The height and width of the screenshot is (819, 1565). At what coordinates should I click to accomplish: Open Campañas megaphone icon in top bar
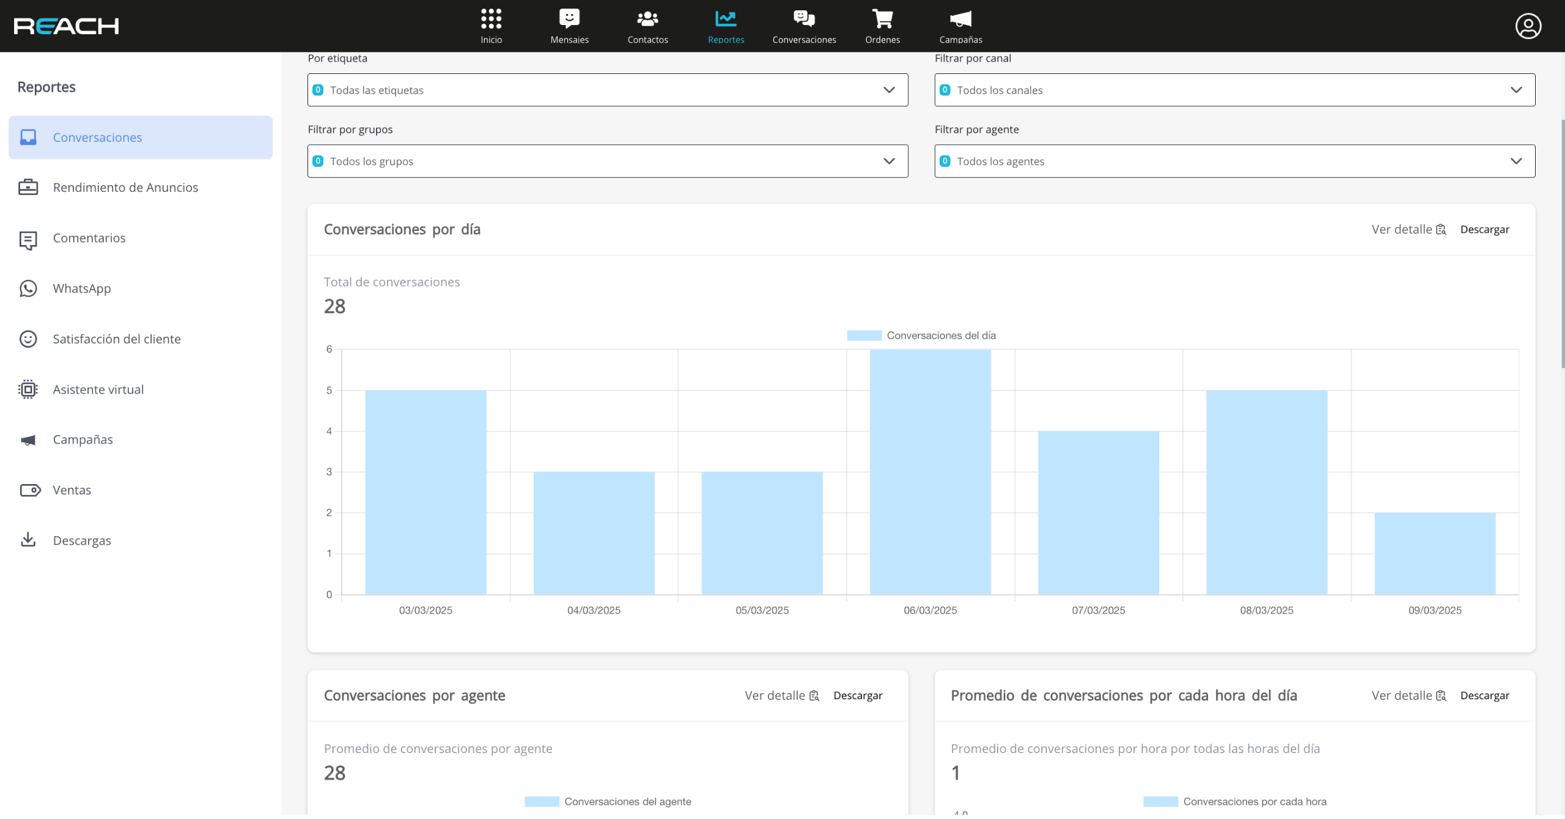[x=960, y=19]
